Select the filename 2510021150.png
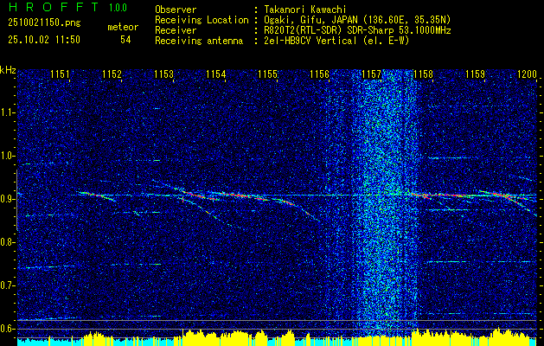 coord(44,23)
